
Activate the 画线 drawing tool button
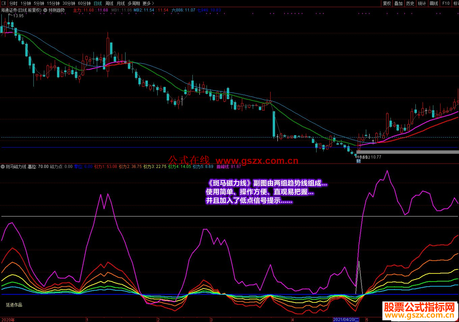434,3
